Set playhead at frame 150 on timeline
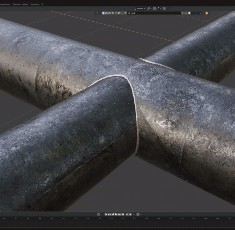The image size is (235, 230). pos(170,219)
